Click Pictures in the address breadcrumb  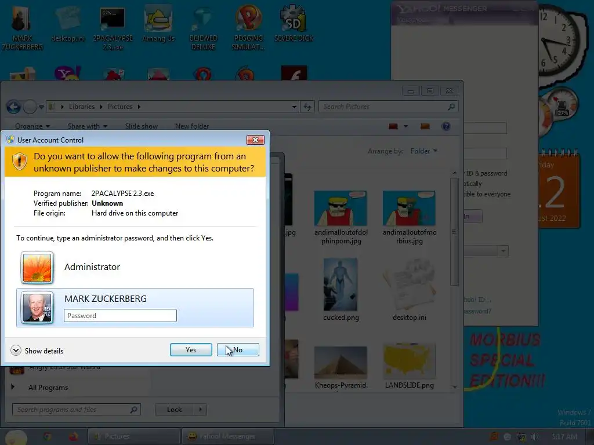coord(120,107)
